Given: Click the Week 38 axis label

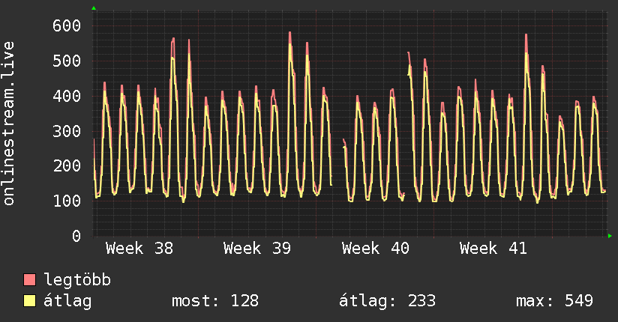Looking at the screenshot, I should pos(139,249).
